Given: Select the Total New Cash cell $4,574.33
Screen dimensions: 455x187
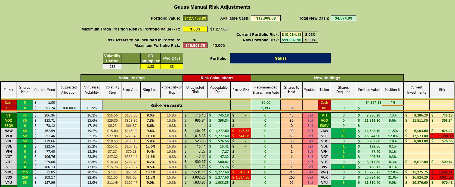Looking at the screenshot, I should point(343,18).
